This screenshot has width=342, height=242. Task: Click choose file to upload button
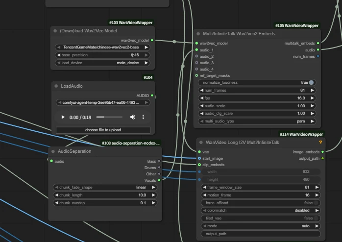(103, 130)
